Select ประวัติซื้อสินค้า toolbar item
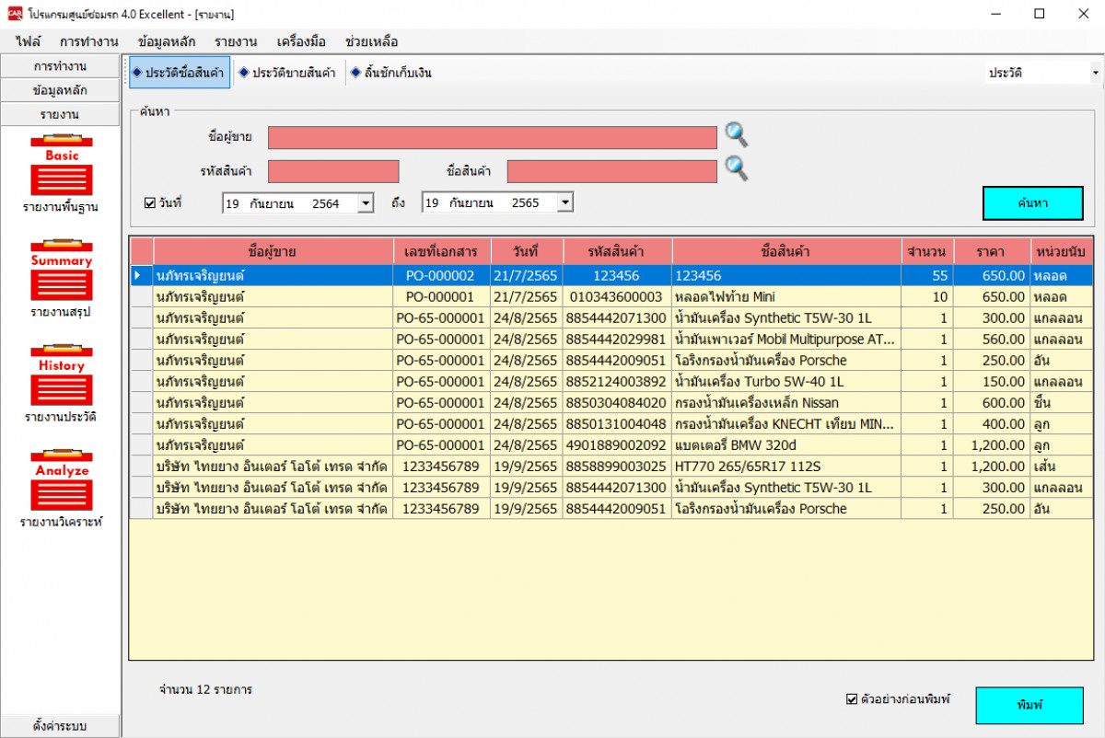The image size is (1105, 738). coord(180,73)
